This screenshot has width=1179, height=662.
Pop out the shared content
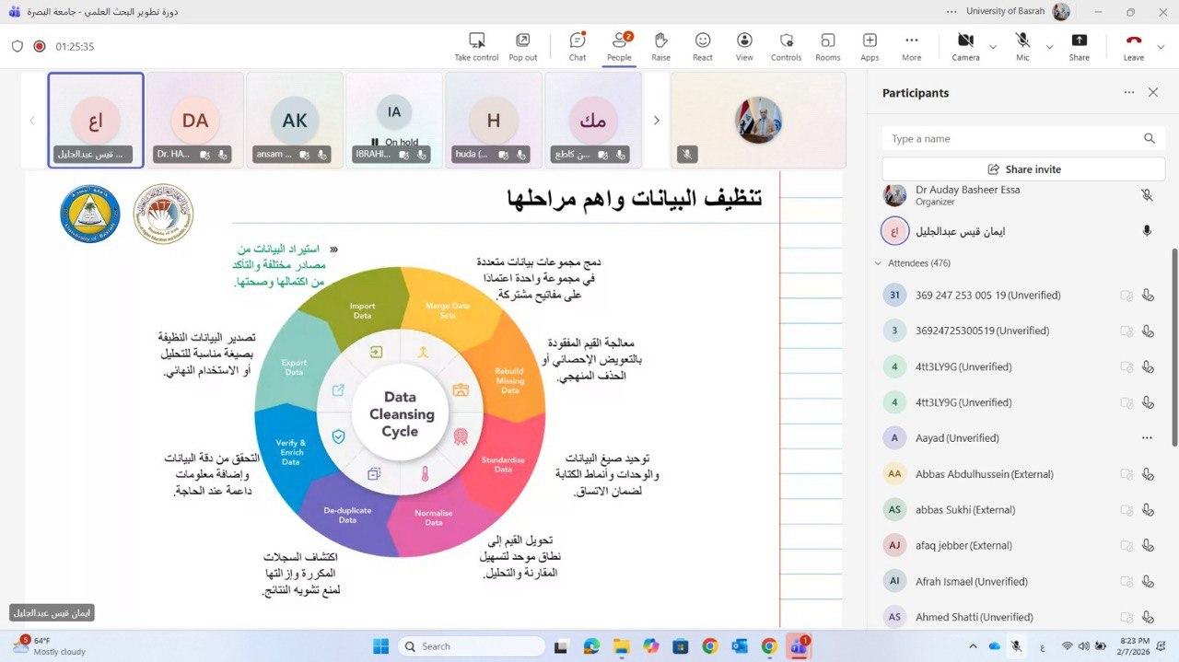522,46
